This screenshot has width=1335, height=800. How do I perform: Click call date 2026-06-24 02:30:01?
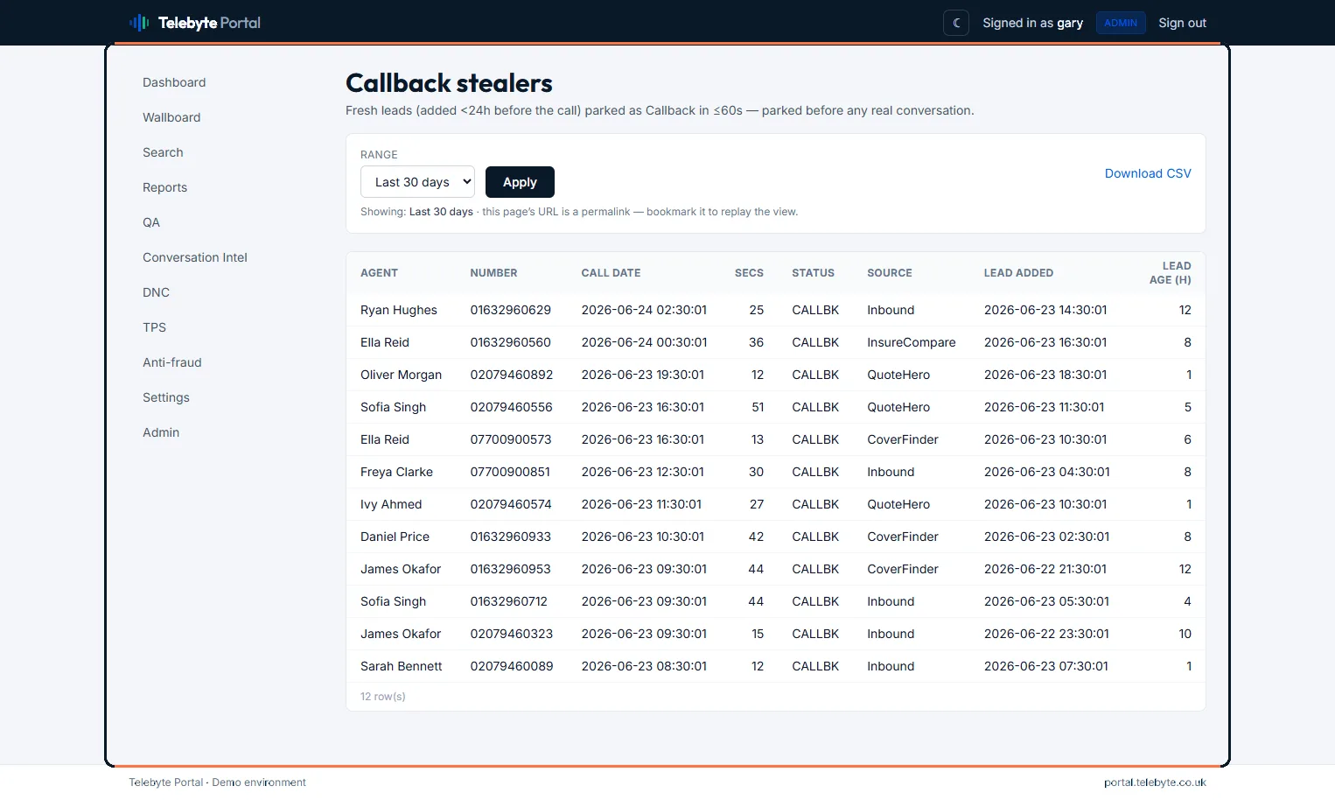click(644, 310)
